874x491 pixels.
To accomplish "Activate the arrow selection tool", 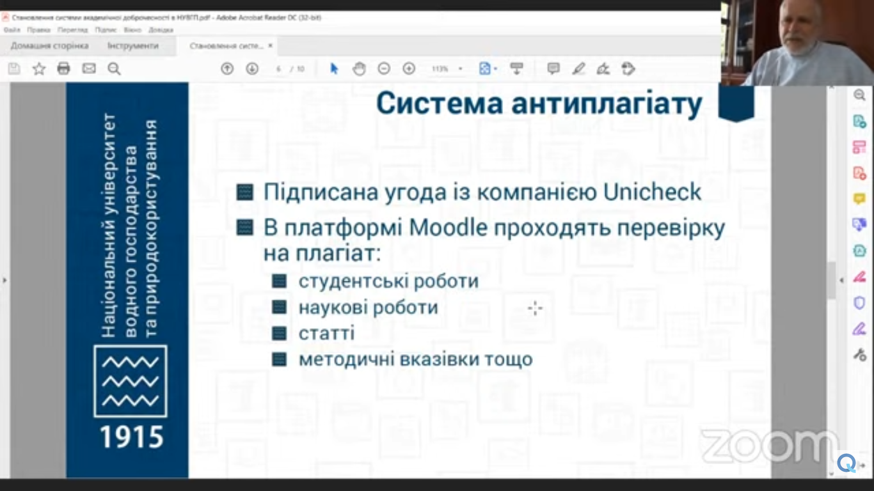I will tap(334, 69).
